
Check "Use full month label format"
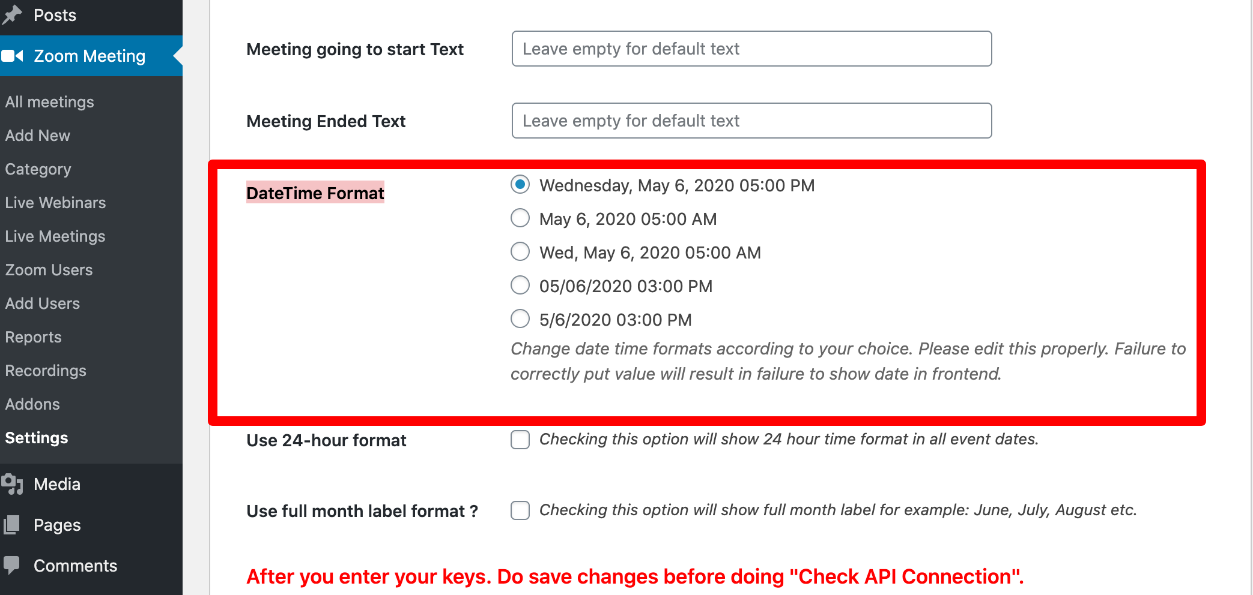[x=519, y=510]
